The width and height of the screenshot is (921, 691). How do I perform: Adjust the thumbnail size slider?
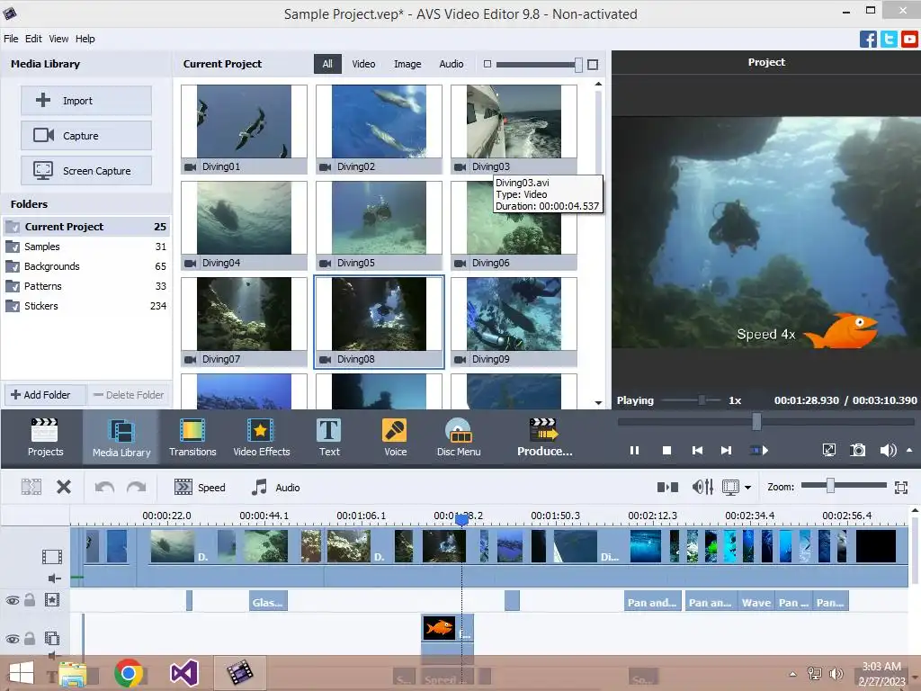[578, 65]
